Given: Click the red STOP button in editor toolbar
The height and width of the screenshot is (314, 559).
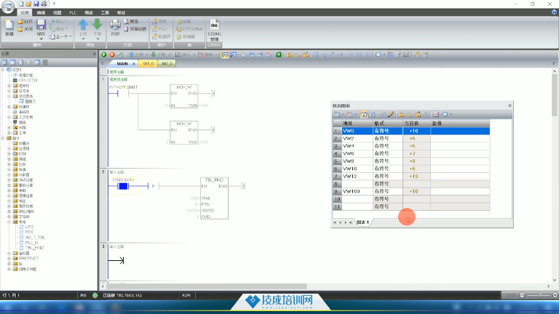Looking at the screenshot, I should coord(111,55).
